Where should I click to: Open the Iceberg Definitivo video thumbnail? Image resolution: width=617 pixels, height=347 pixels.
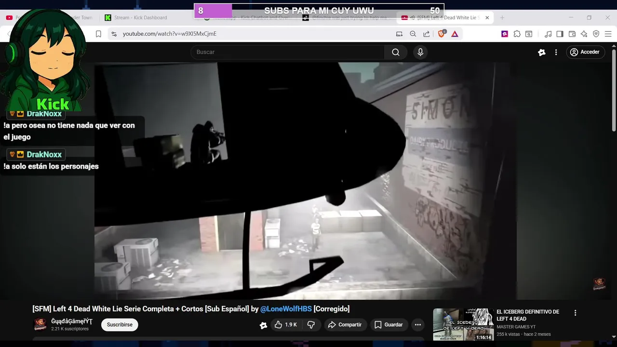[463, 324]
